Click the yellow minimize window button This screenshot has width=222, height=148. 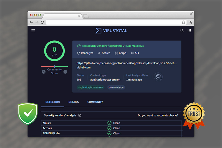36,15
